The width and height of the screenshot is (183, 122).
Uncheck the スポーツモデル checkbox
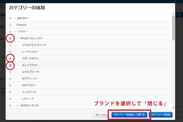(x=10, y=59)
